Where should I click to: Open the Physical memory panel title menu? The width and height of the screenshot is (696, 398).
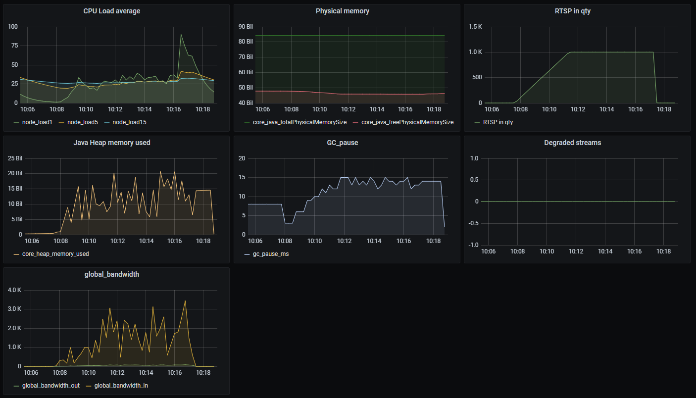point(343,11)
